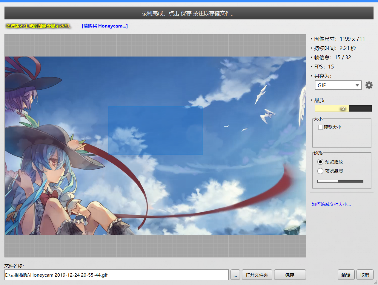Click the 保存 button
Viewport: 378px width, 285px height.
pyautogui.click(x=290, y=275)
